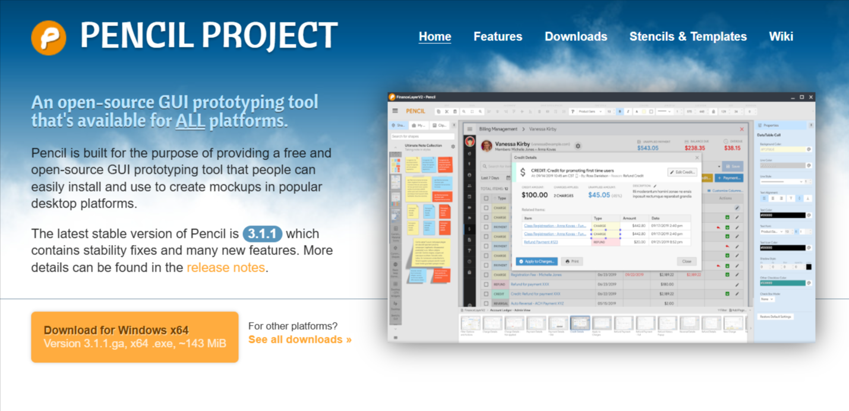Click the Customize Columns link
Viewport: 849px width, 411px height.
point(726,190)
